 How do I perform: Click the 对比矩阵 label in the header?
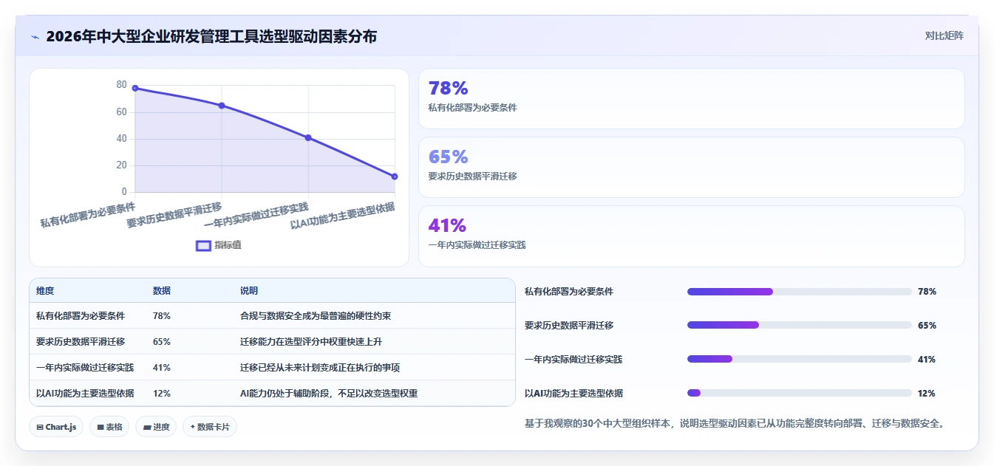[944, 35]
